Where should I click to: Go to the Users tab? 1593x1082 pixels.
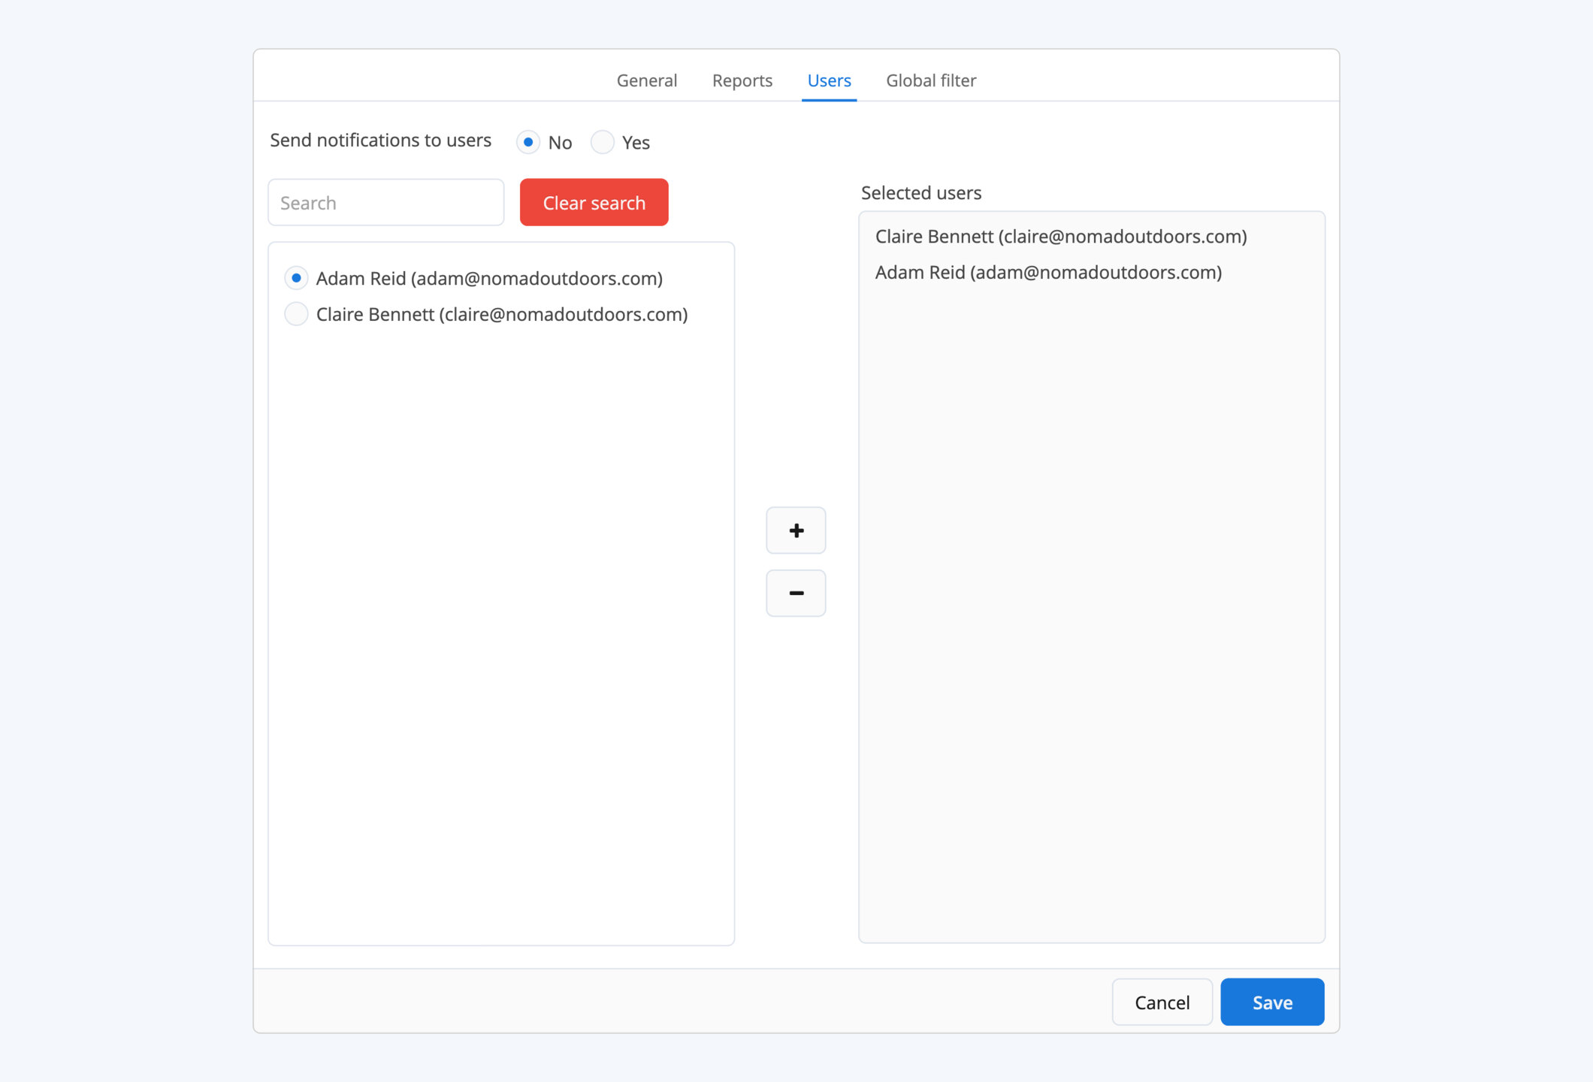point(829,80)
